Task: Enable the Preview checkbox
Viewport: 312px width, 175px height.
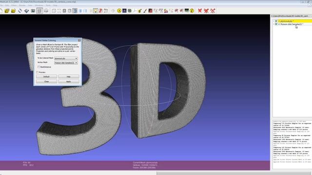Action: [38, 72]
